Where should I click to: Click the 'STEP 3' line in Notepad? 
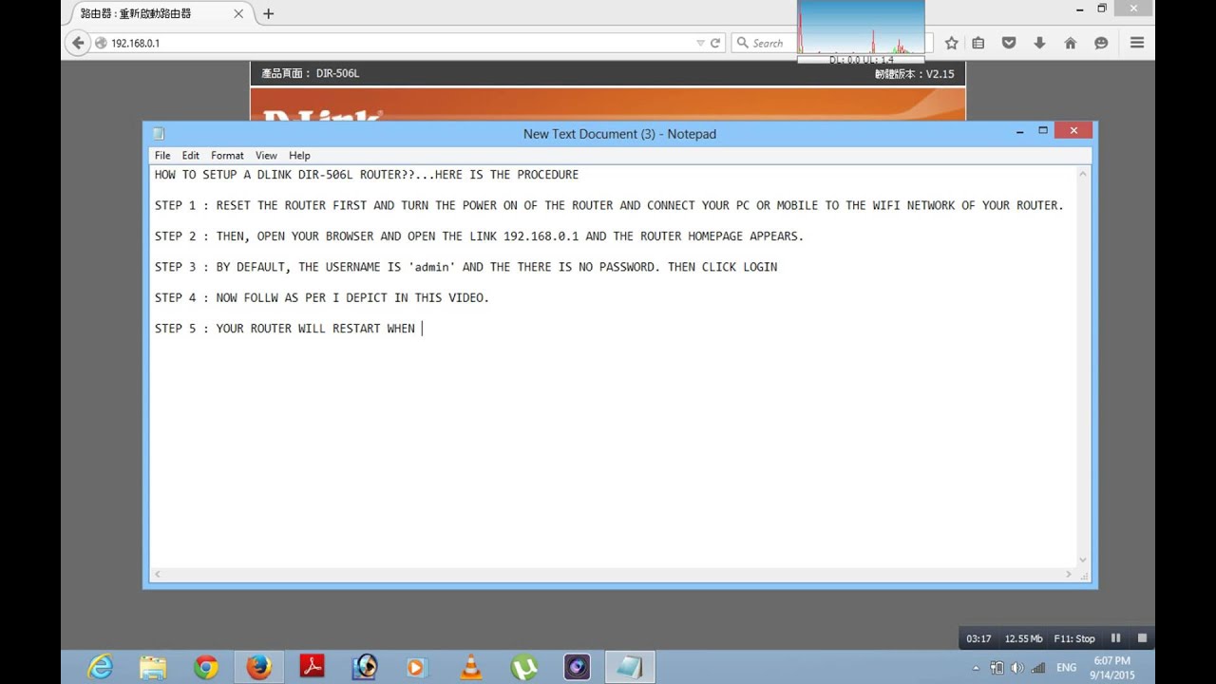pyautogui.click(x=465, y=267)
